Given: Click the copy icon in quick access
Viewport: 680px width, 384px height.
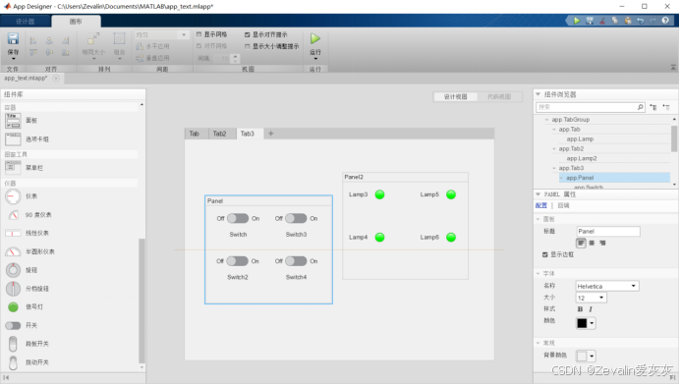Looking at the screenshot, I should pos(614,21).
